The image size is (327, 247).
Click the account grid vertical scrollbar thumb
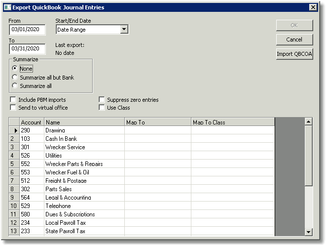[308, 155]
